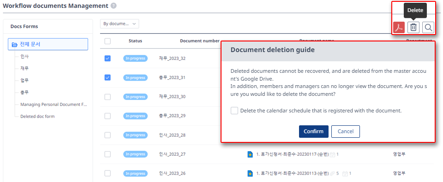Select 업무 folder in Docs Forms
This screenshot has width=443, height=182.
pyautogui.click(x=24, y=81)
